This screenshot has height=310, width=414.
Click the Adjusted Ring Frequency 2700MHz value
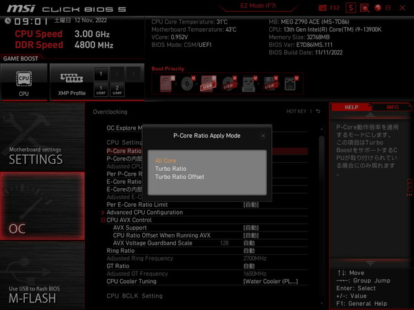tap(255, 258)
